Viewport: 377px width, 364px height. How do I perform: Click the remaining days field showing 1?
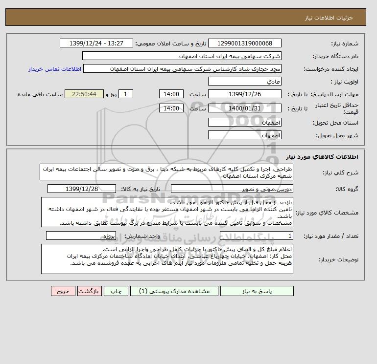pos(126,94)
